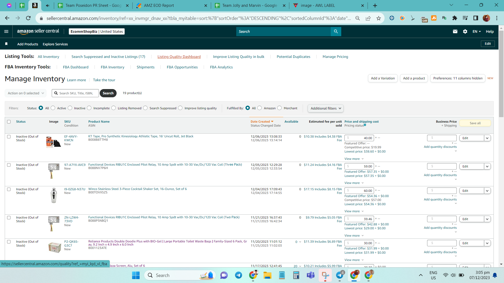
Task: Switch to Team Poseidon PR Sheet tab
Action: [93, 6]
